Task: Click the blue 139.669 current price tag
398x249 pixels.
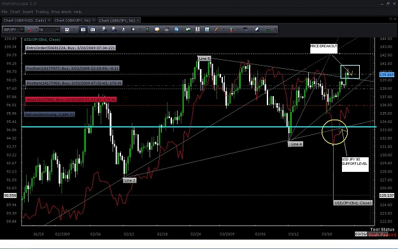Action: (387, 75)
